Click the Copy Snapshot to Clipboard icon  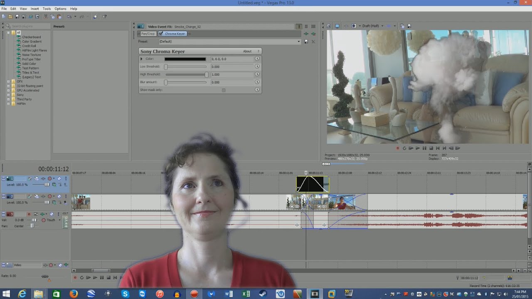point(402,26)
